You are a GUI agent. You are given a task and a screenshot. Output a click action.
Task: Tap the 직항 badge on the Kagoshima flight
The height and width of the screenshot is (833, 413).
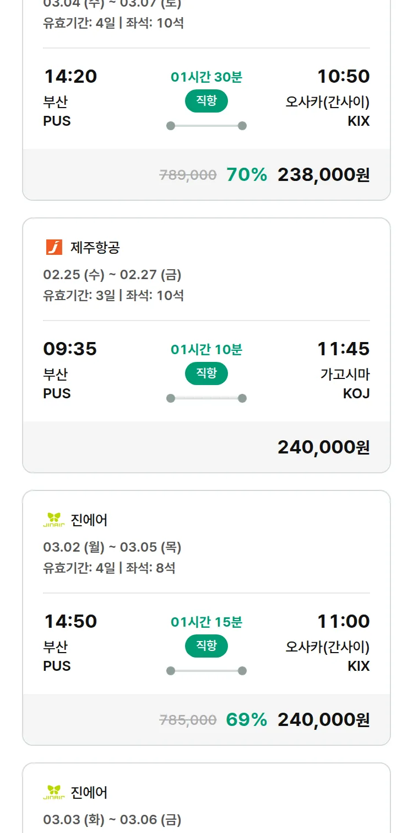point(206,373)
